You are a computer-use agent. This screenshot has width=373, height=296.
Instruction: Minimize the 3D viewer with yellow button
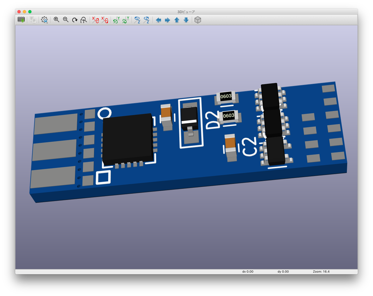click(x=24, y=12)
